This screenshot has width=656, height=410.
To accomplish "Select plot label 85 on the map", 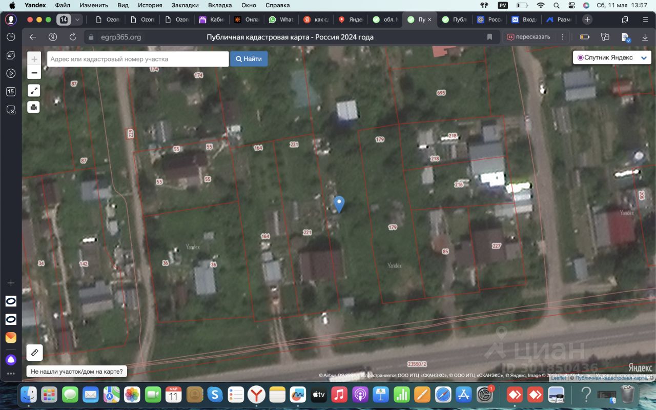I will click(x=445, y=252).
